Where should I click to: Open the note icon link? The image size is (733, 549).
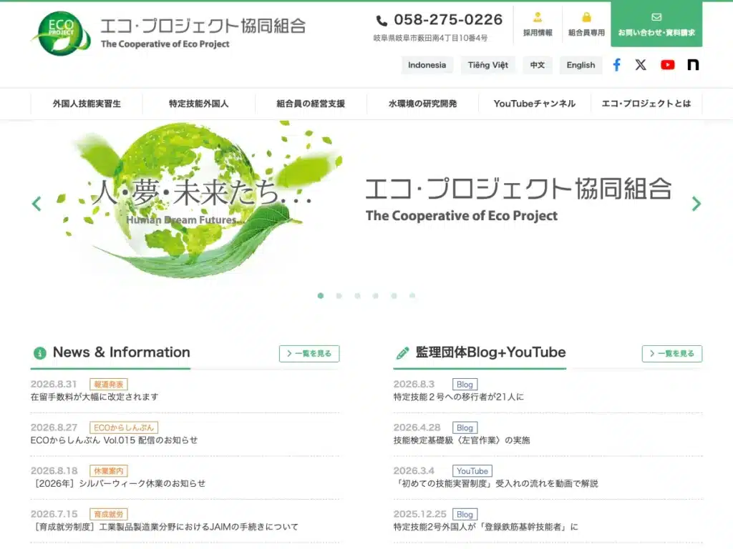point(693,65)
